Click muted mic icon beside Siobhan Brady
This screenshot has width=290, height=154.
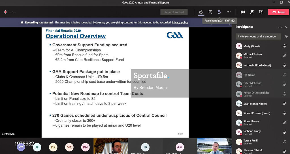pyautogui.click(x=284, y=132)
